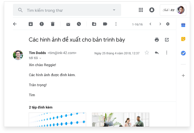Open the email in a new window
Image resolution: width=194 pixels, height=133 pixels.
[x=167, y=40]
